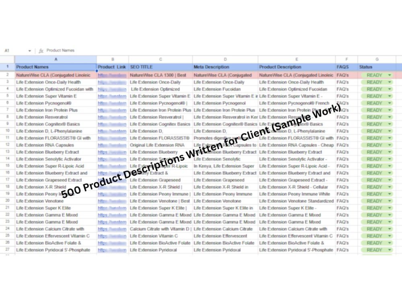The width and height of the screenshot is (402, 301).
Task: Select cell Life Extension Cognitex® Basics in column A
Action: click(x=55, y=124)
